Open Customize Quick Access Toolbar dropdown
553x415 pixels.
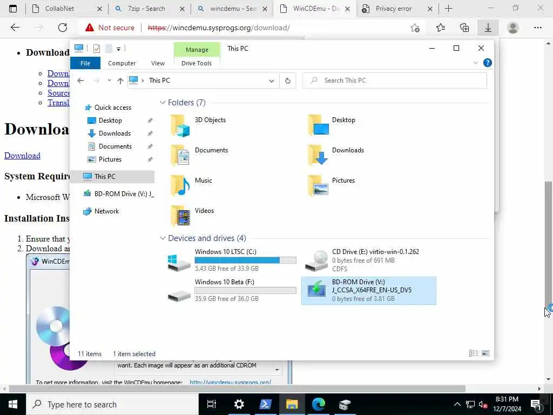pyautogui.click(x=118, y=49)
